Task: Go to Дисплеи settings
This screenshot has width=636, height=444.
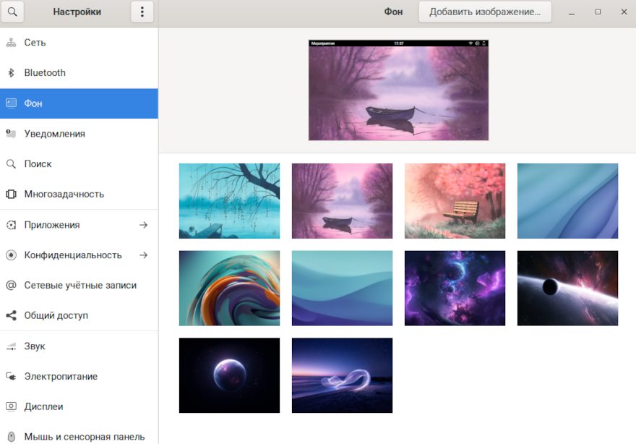Action: point(43,407)
